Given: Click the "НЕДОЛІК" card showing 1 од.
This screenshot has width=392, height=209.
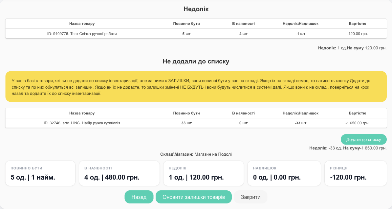Looking at the screenshot, I should (204, 173).
